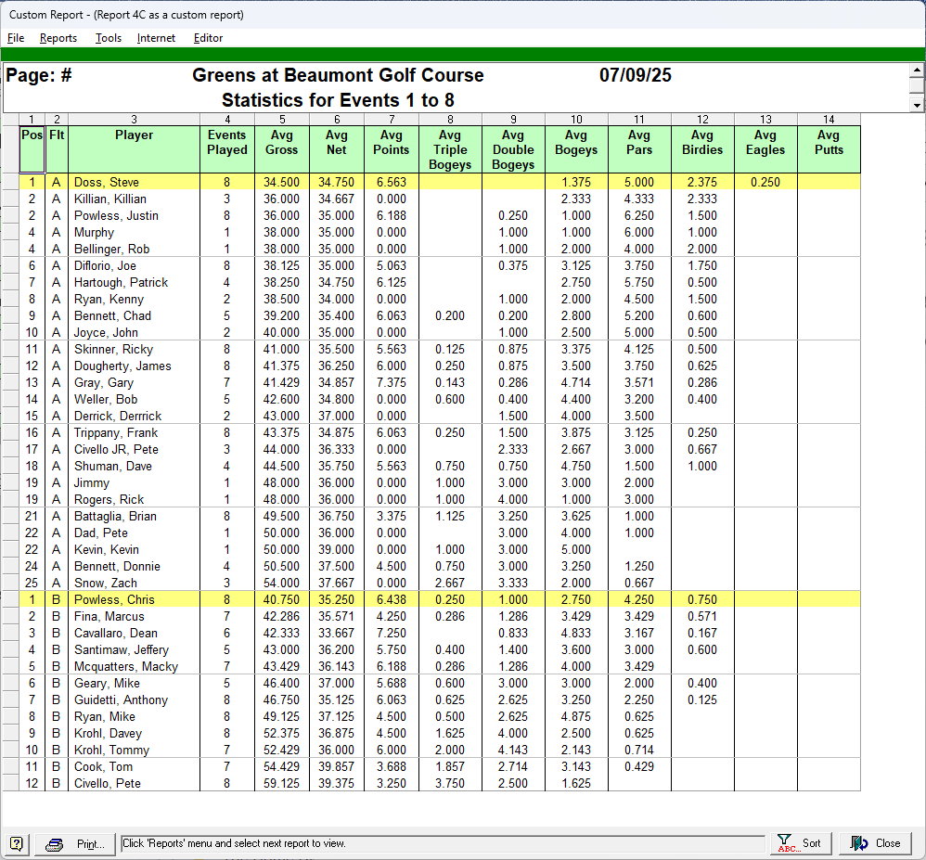The image size is (926, 860).
Task: Open the Reports menu
Action: click(58, 38)
